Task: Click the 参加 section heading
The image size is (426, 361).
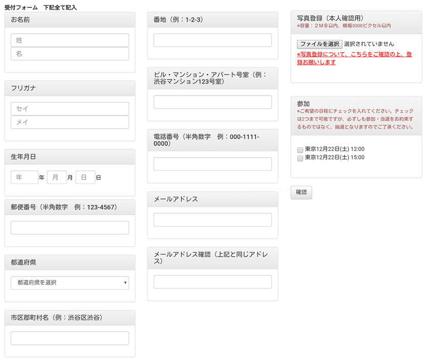Action: click(x=303, y=104)
